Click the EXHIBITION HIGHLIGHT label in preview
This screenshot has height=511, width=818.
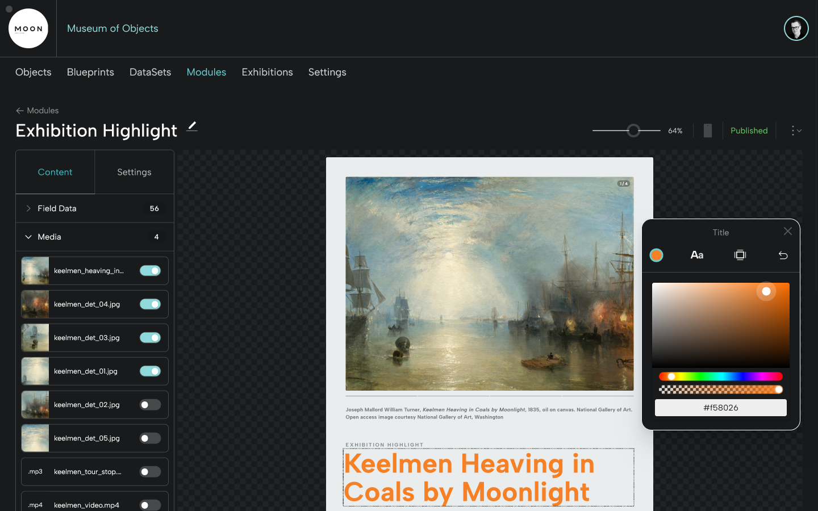(x=385, y=445)
